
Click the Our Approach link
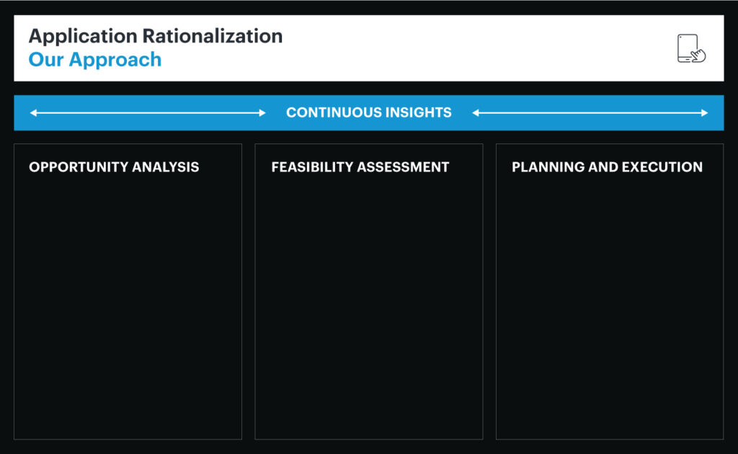tap(94, 60)
